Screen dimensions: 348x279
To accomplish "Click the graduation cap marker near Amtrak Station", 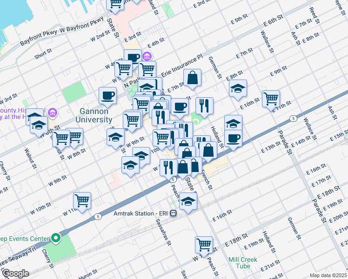I will coord(188,202).
